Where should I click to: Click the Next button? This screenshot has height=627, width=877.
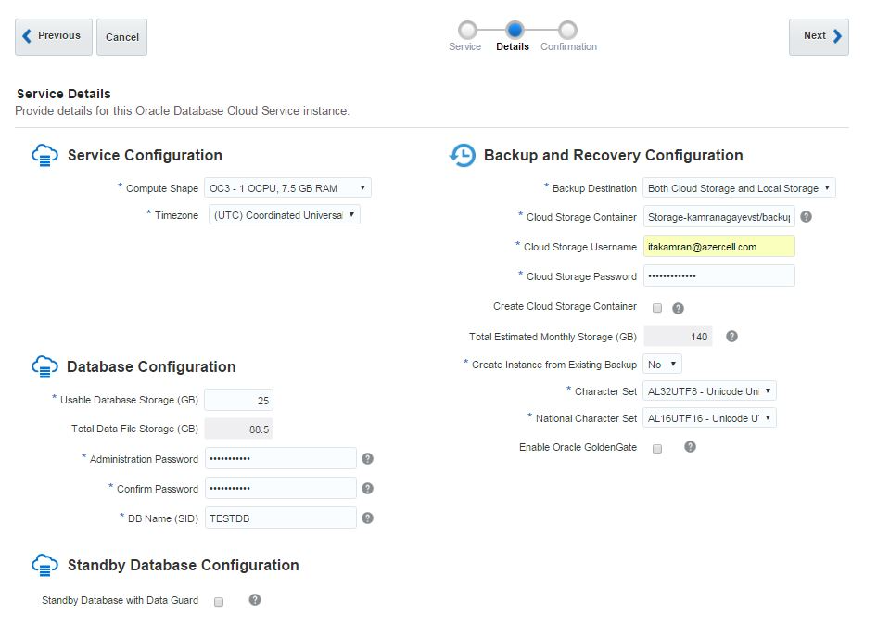tap(819, 36)
